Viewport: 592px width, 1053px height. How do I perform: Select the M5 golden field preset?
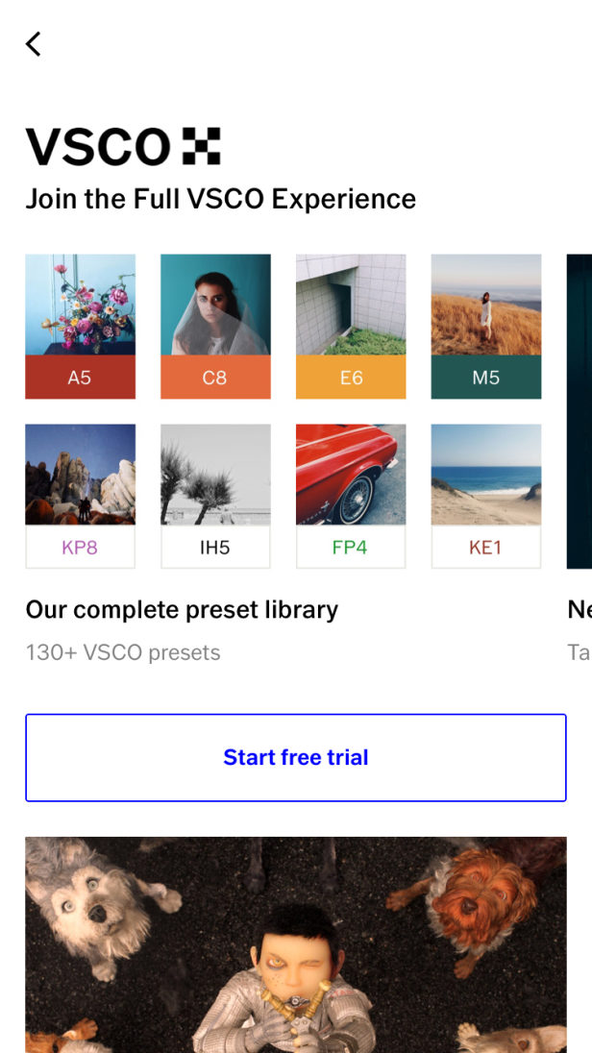click(x=486, y=305)
